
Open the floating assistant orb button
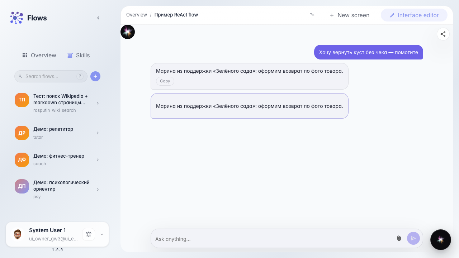click(x=441, y=240)
